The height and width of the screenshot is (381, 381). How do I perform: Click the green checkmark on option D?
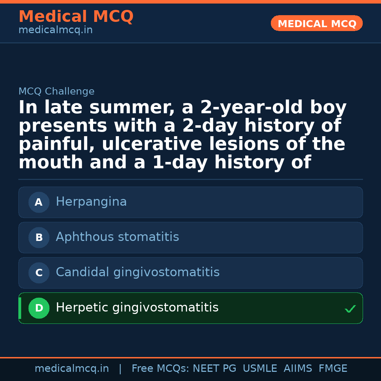pos(350,309)
